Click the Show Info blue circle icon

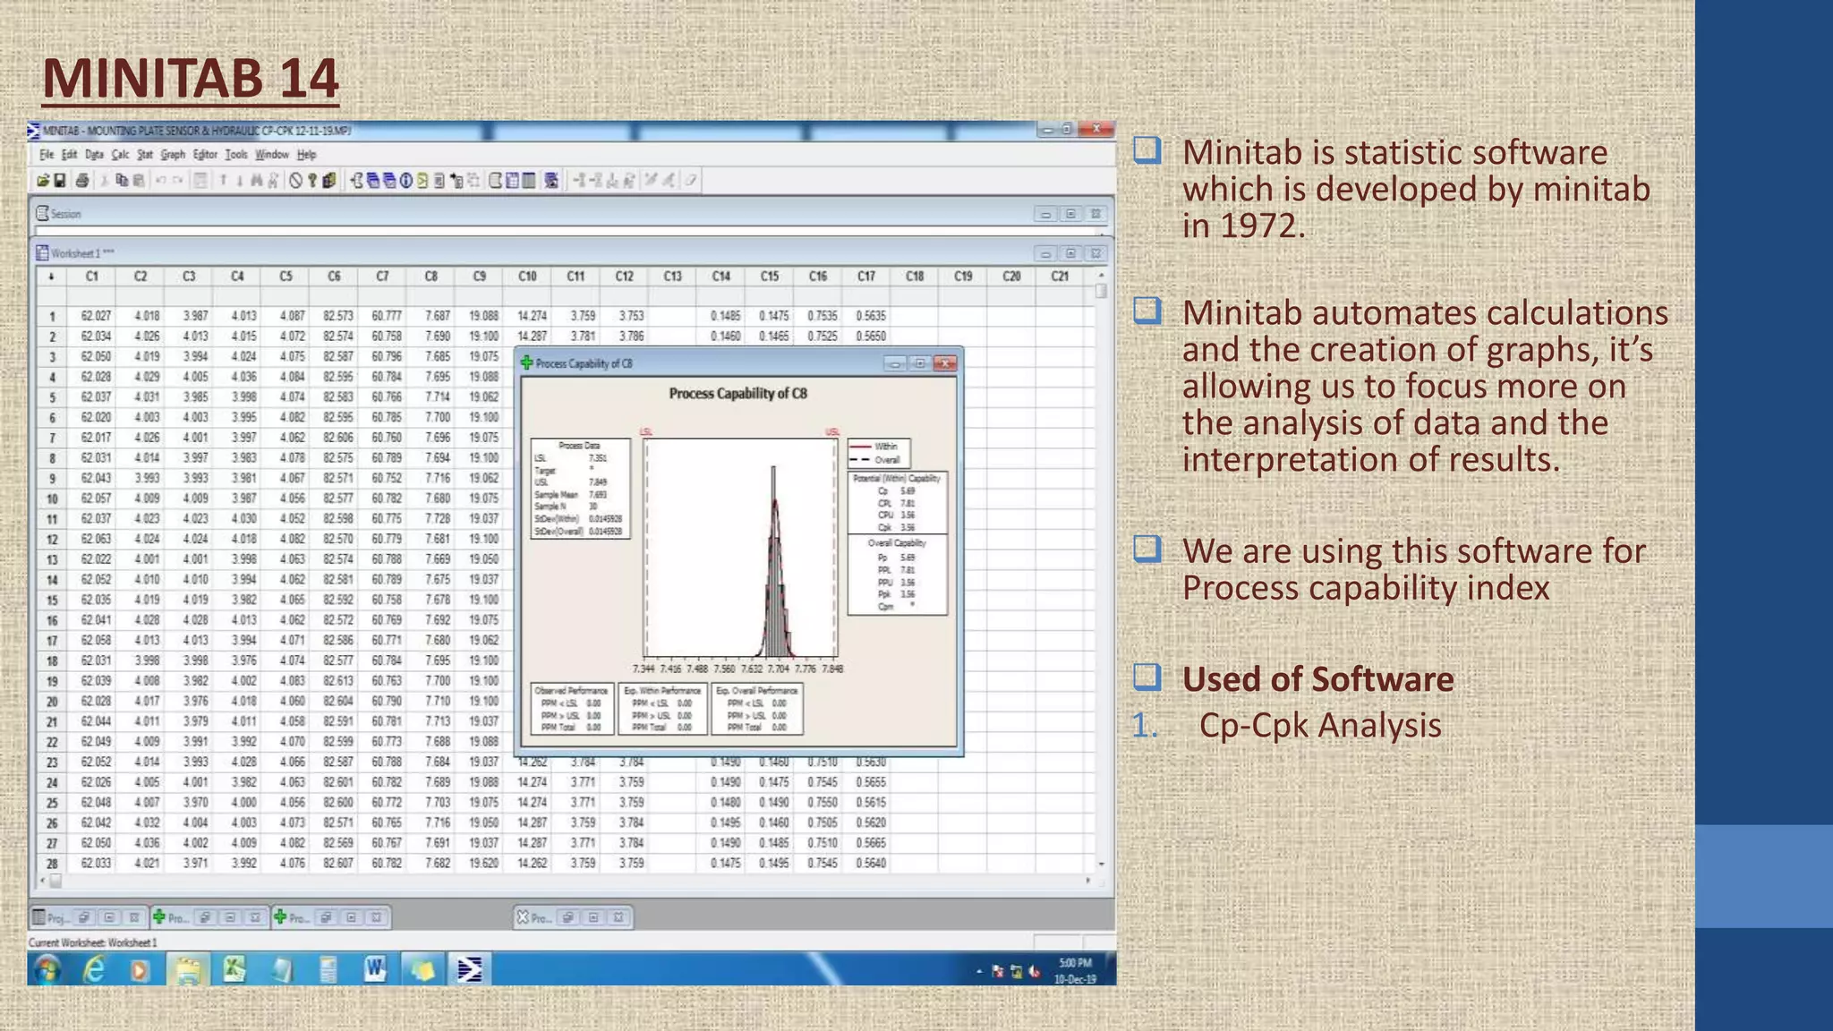[406, 181]
